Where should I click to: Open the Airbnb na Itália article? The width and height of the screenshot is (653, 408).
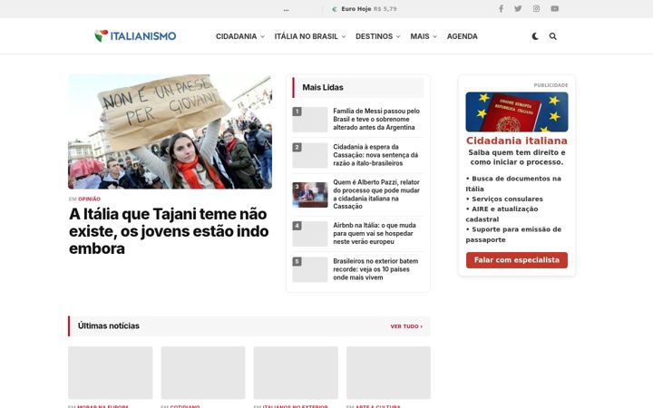click(375, 233)
